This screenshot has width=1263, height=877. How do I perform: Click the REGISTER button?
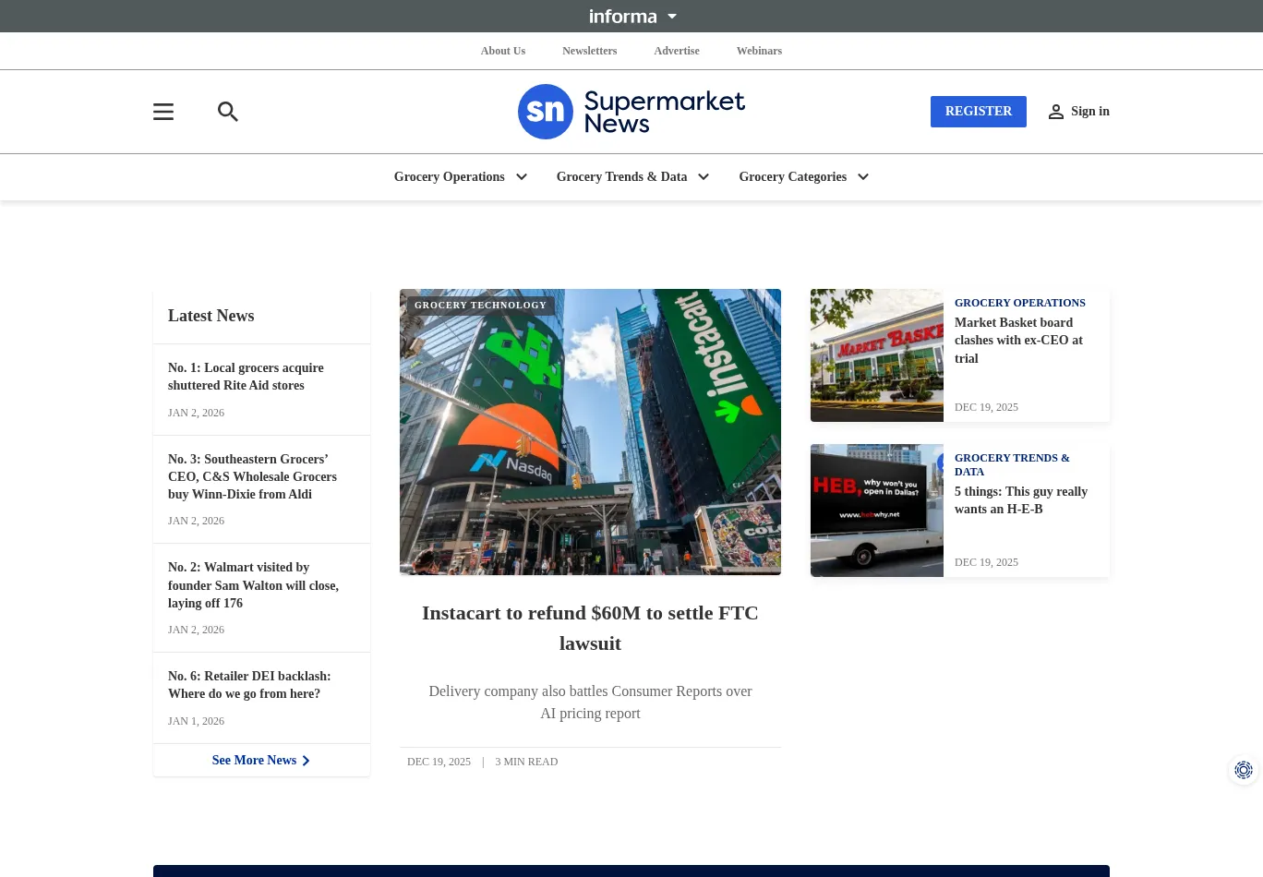[x=979, y=111]
